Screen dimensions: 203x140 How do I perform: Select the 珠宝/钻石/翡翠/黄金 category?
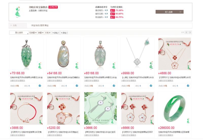[40, 25]
